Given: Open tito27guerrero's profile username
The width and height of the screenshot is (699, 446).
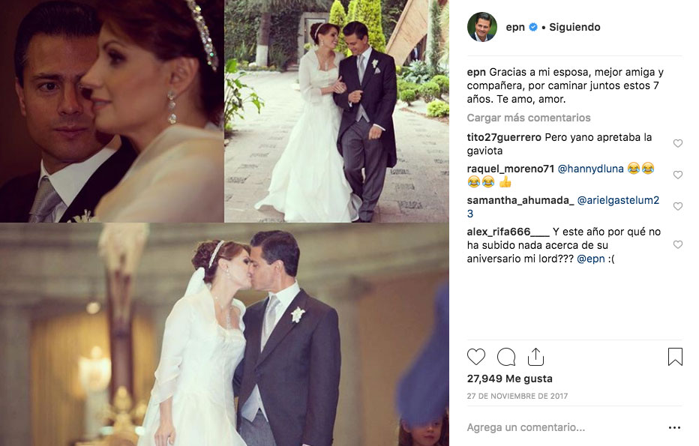Looking at the screenshot, I should click(504, 137).
